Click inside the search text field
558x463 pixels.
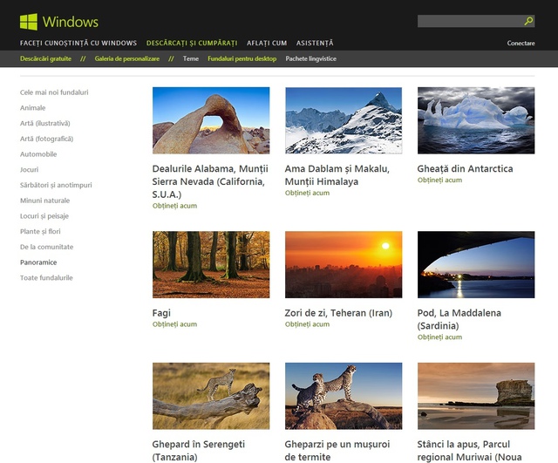point(469,21)
